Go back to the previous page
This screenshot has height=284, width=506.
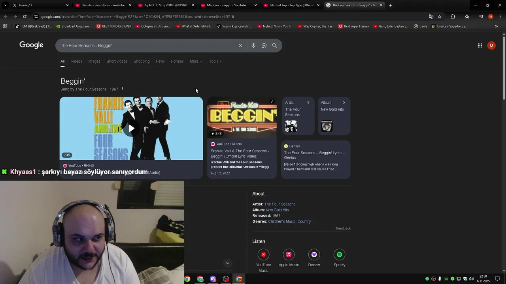[6, 17]
